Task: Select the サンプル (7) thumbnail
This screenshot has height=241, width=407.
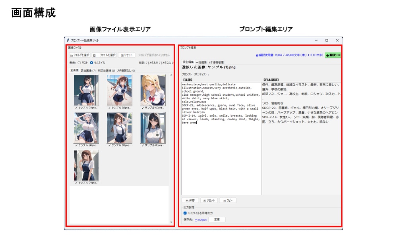Action: tap(86, 166)
